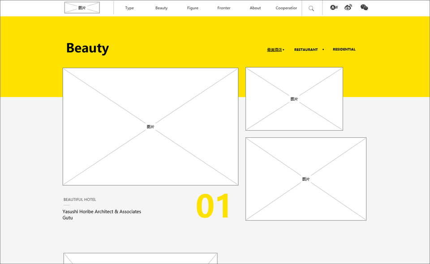
Task: Open the large main image placeholder
Action: pyautogui.click(x=150, y=127)
